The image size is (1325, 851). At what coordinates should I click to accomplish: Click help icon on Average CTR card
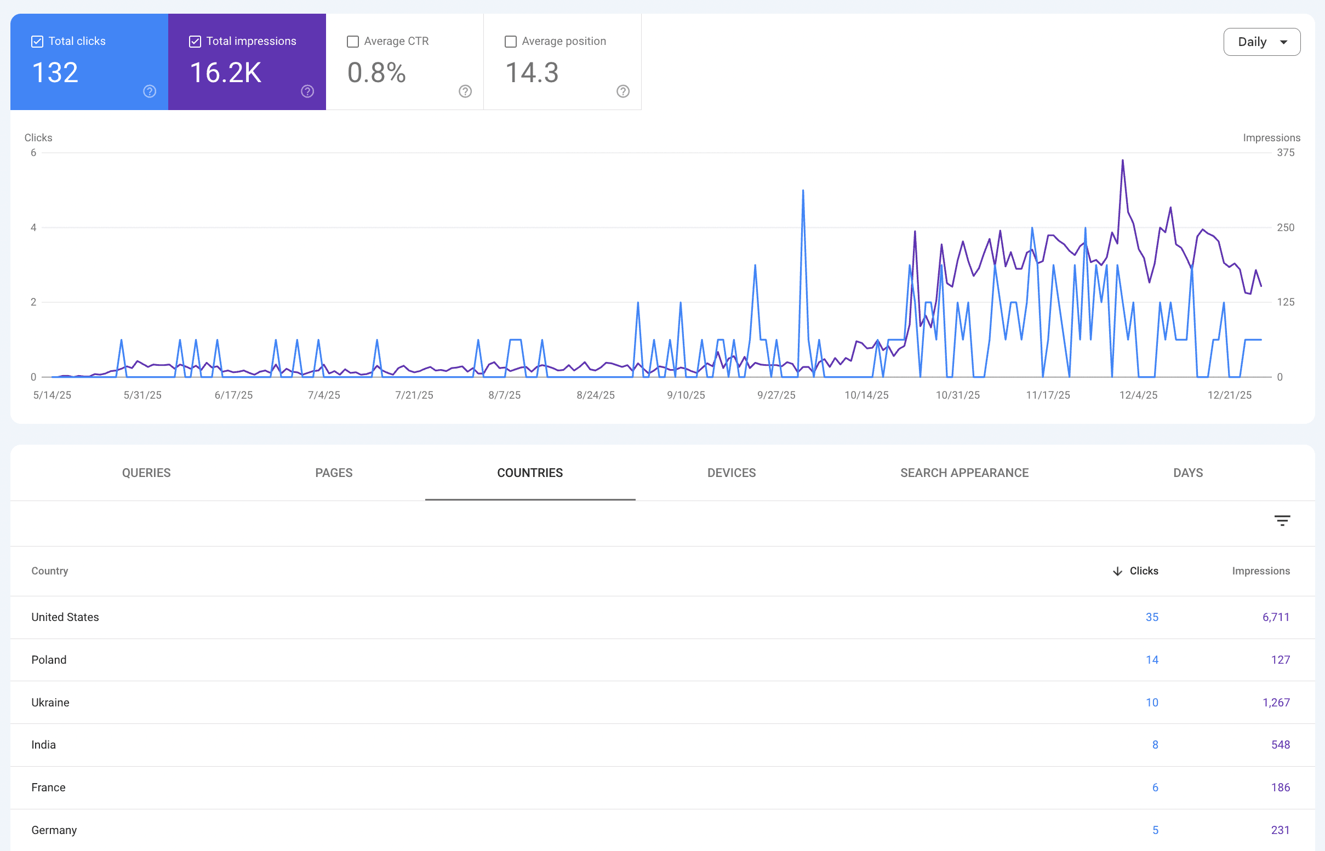click(465, 91)
